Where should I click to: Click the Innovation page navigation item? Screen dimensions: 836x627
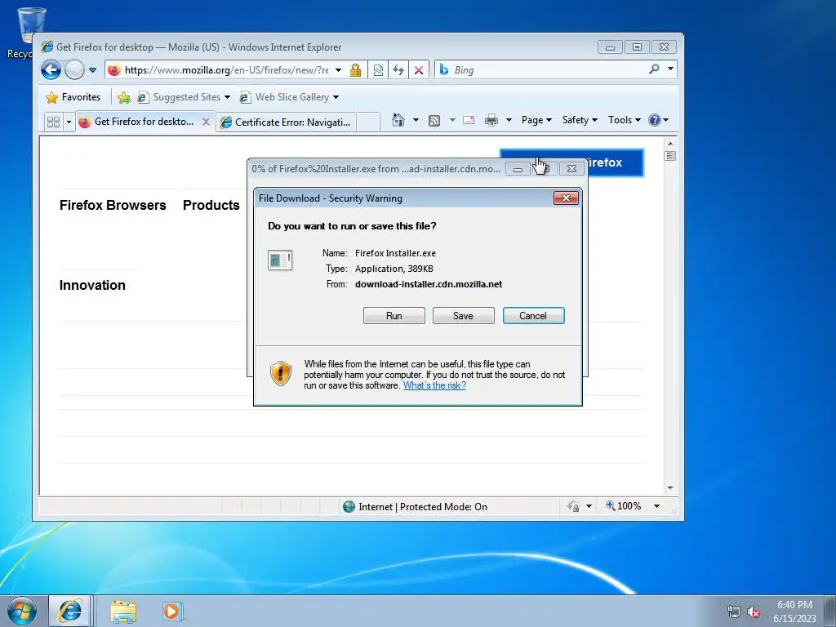pos(92,285)
